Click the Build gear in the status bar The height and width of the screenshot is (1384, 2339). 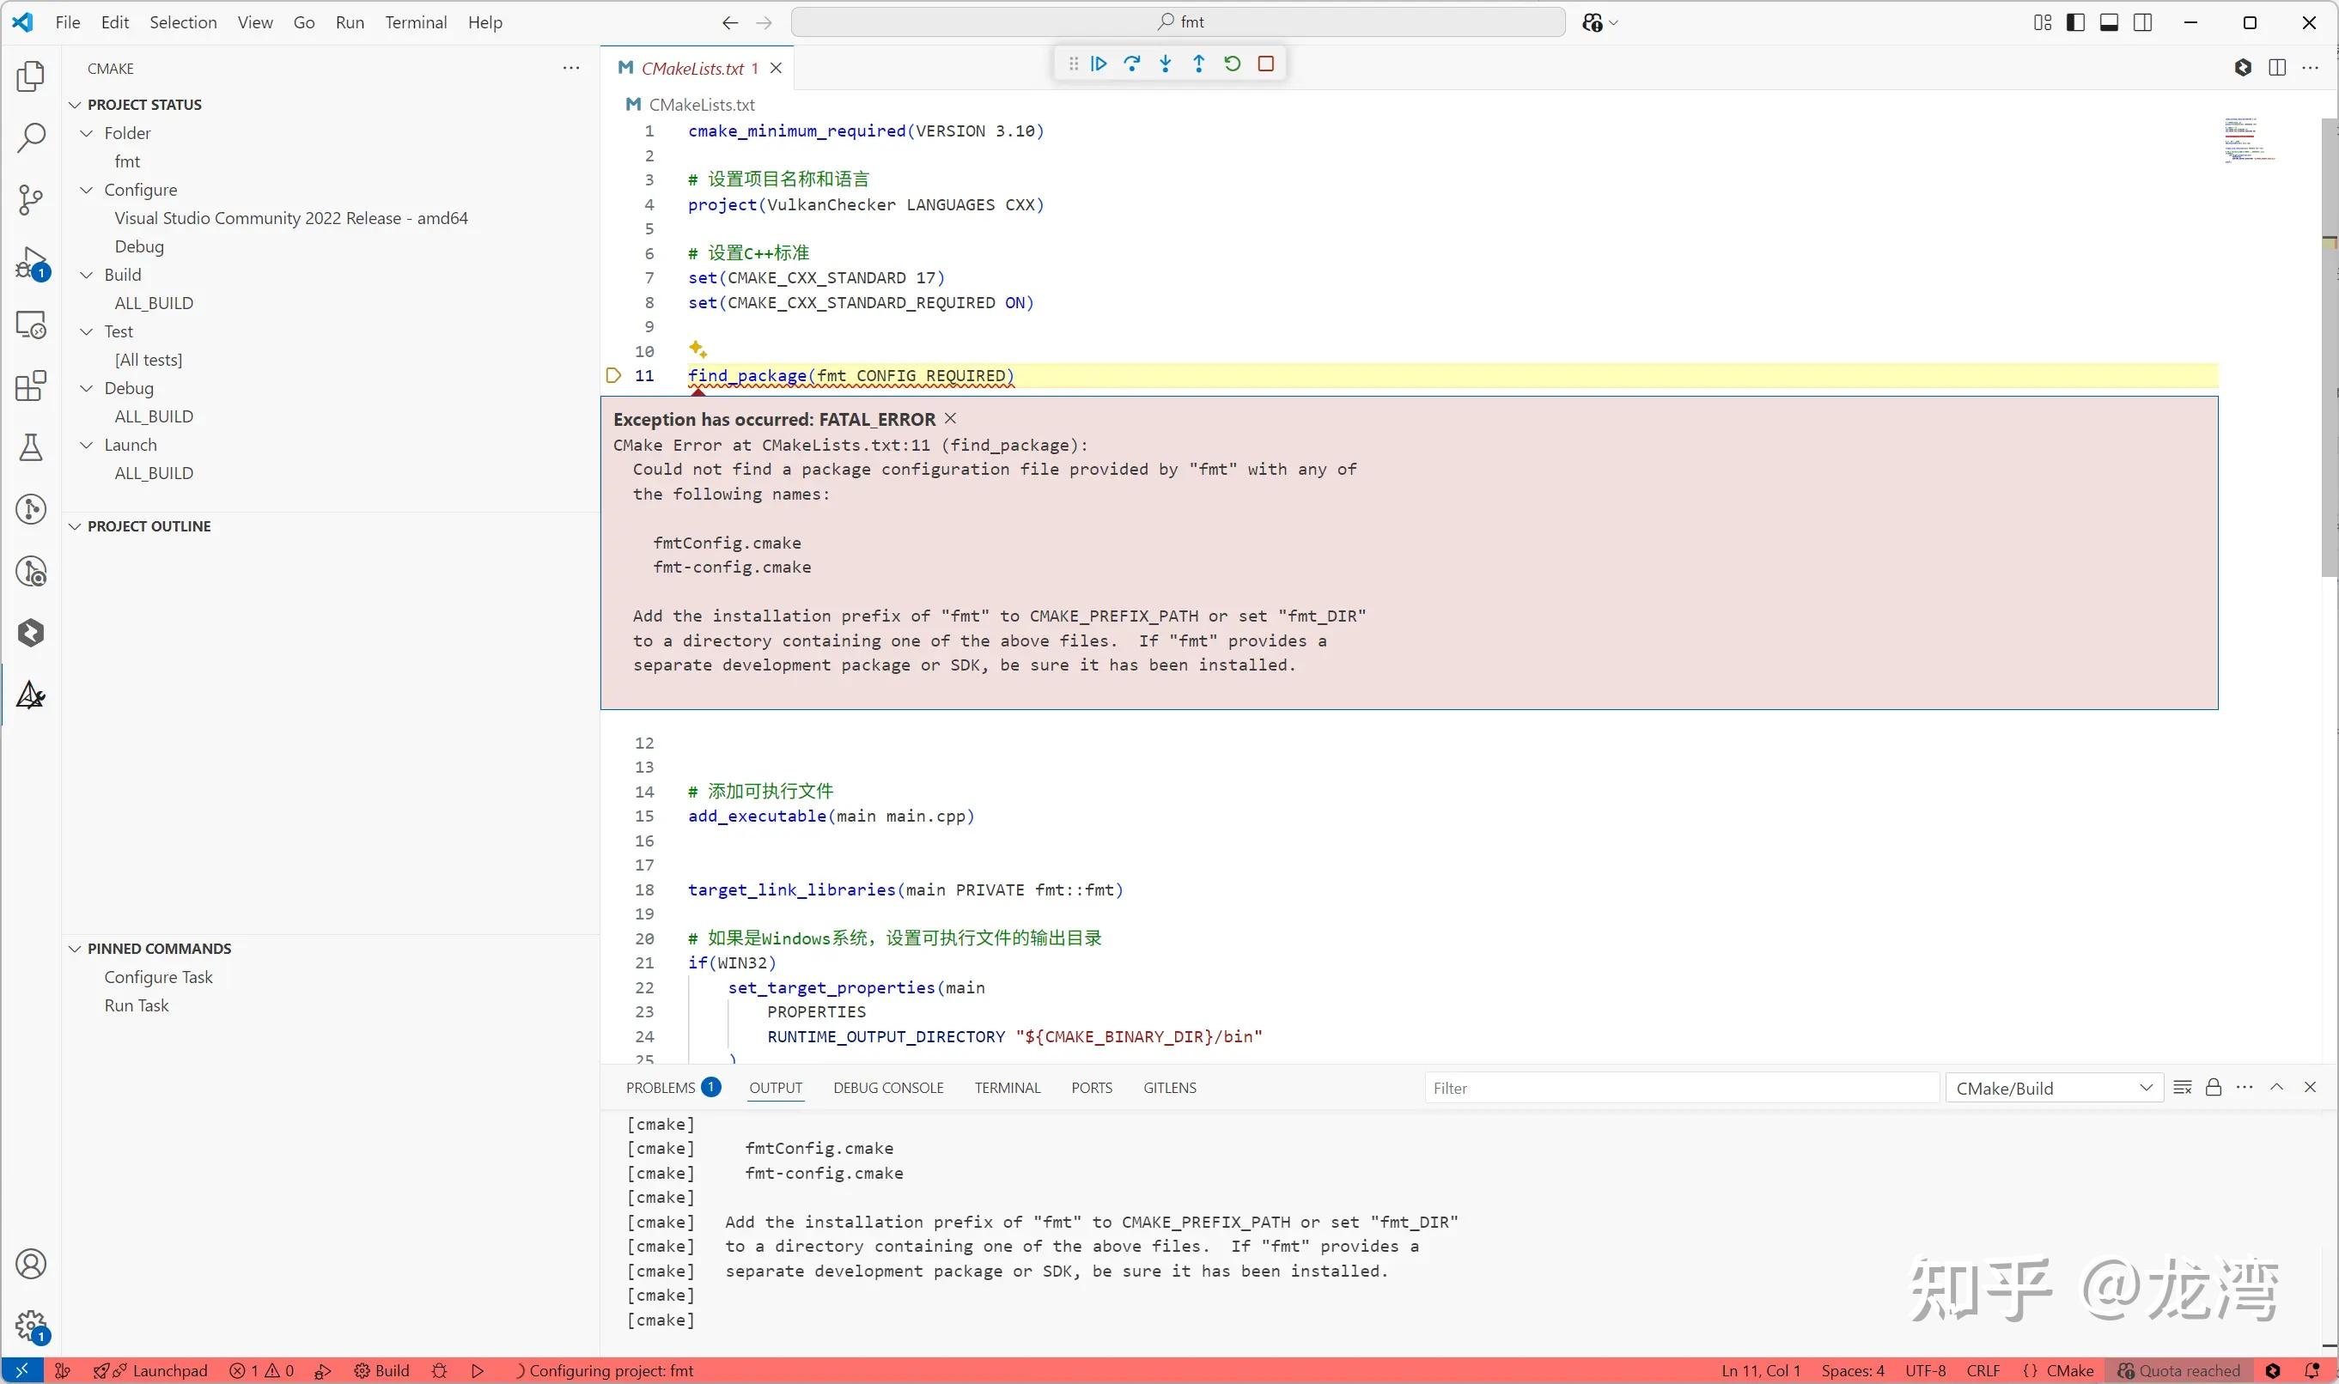tap(381, 1370)
